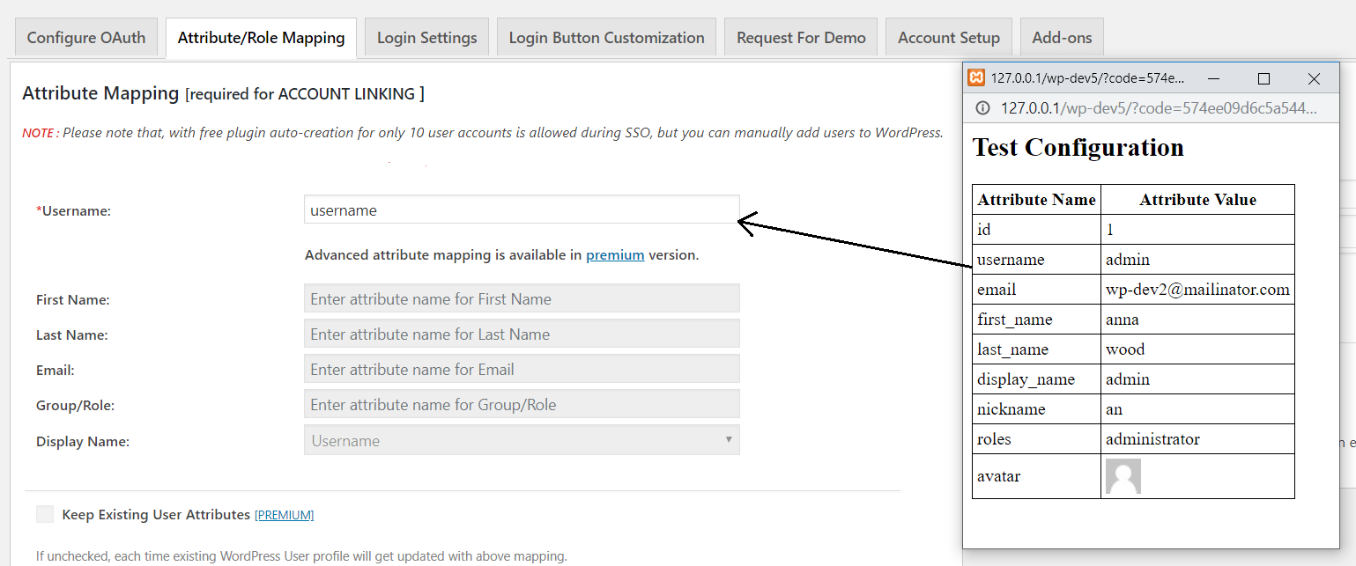1356x566 pixels.
Task: Select the 'roles' attribute name cell
Action: 1036,439
